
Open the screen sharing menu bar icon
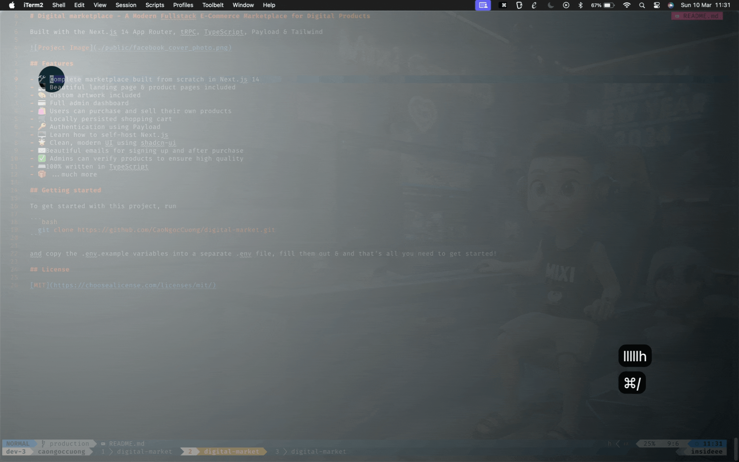(483, 5)
